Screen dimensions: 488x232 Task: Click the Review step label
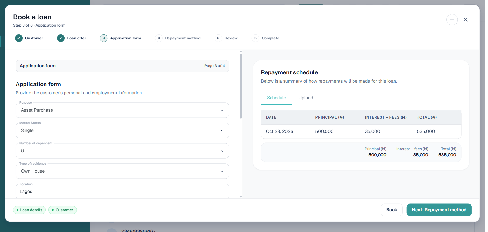click(x=231, y=38)
